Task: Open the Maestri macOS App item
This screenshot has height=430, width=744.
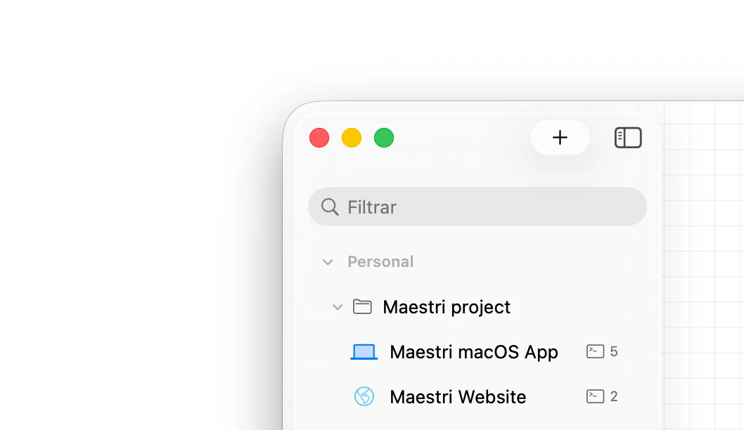Action: point(473,352)
